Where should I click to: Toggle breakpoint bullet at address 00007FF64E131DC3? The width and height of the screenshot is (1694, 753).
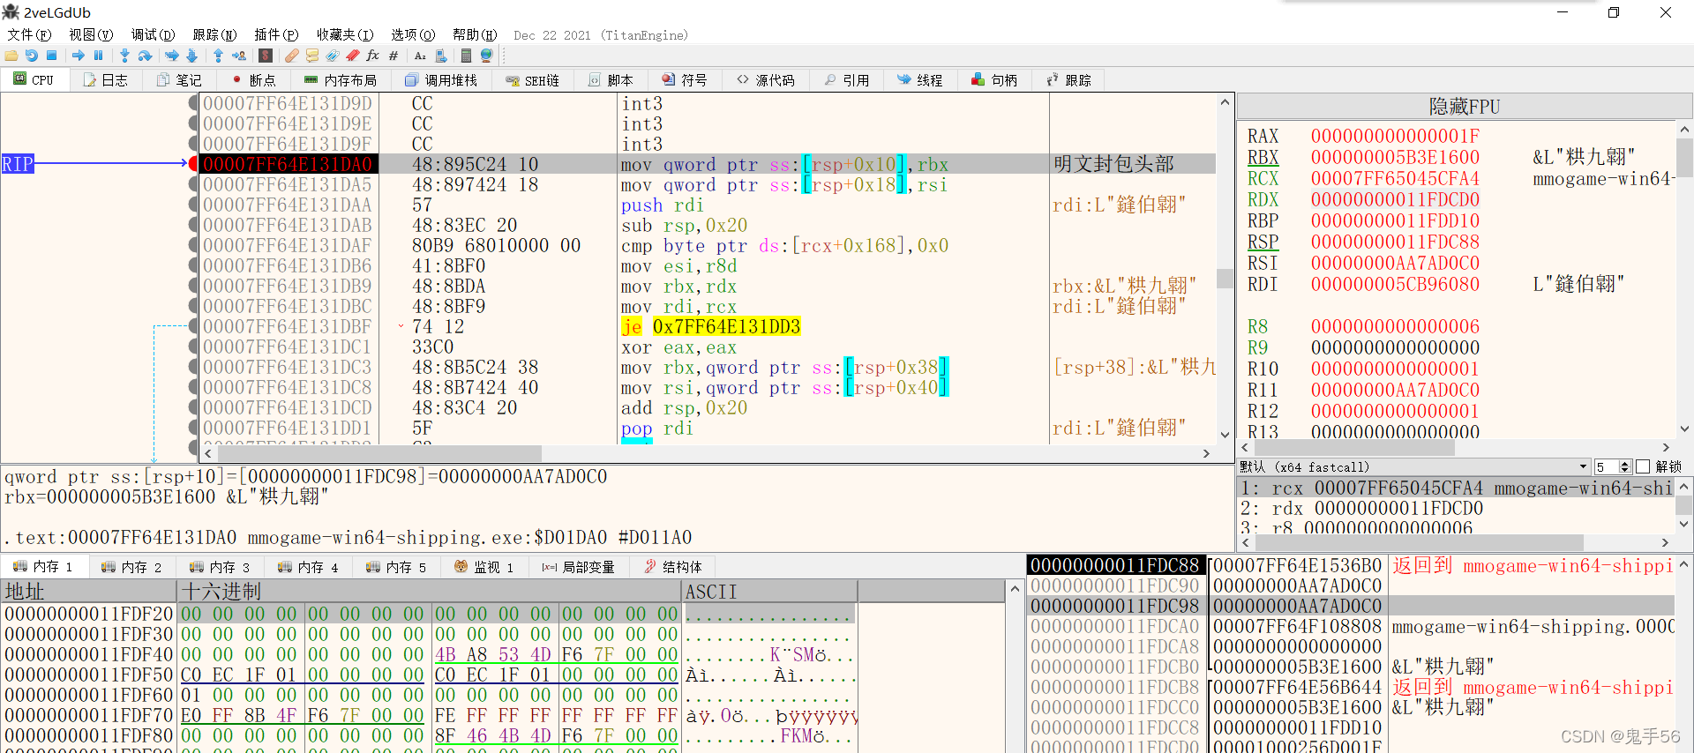pos(193,367)
